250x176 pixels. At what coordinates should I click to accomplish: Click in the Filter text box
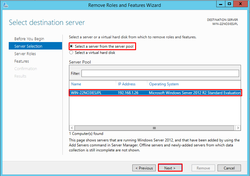pos(160,74)
